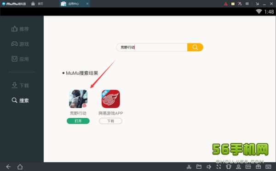Click the red warning triangle in title bar
The height and width of the screenshot is (171, 276).
[226, 4]
